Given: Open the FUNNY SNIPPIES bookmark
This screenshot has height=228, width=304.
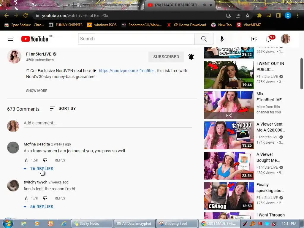Looking at the screenshot, I should point(66,25).
